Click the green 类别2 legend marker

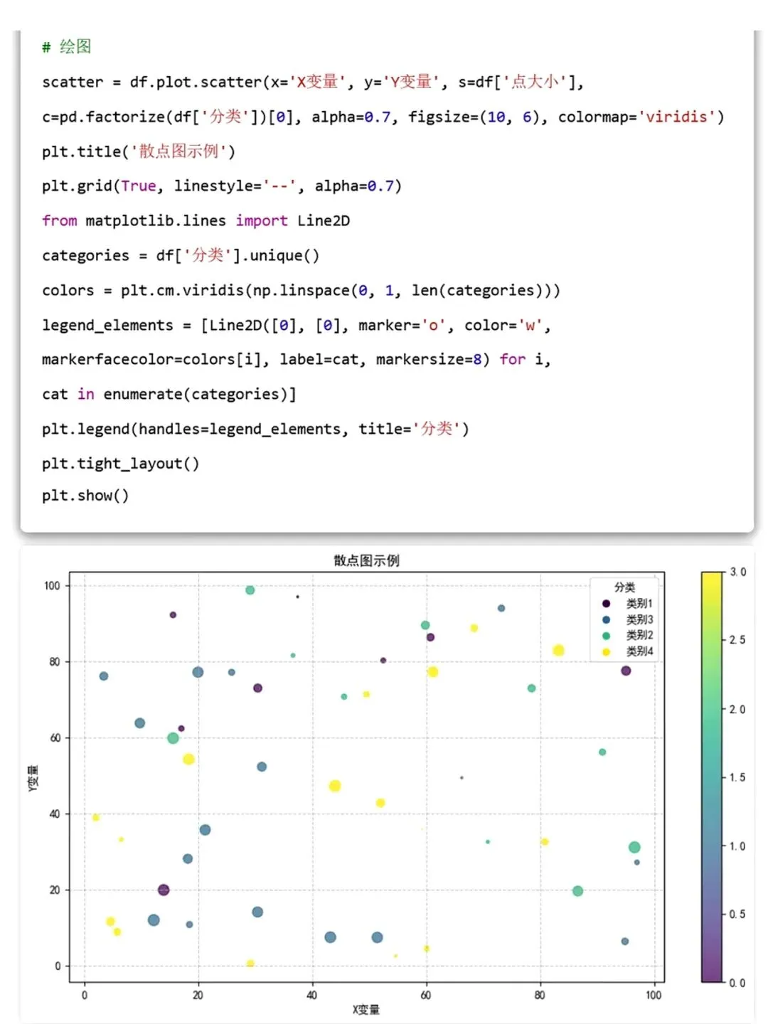coord(606,636)
